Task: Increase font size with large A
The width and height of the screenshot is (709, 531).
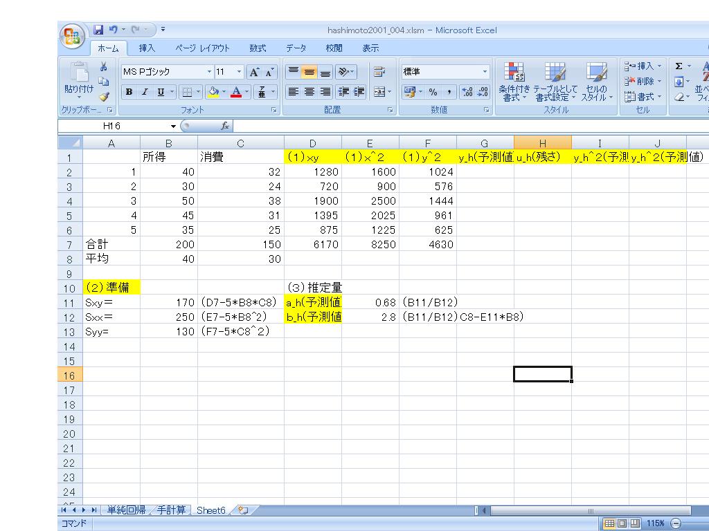Action: click(x=254, y=72)
